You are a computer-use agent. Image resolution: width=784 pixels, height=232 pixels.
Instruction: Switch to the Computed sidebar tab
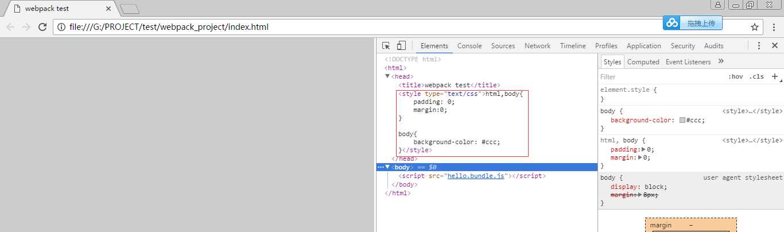click(643, 62)
